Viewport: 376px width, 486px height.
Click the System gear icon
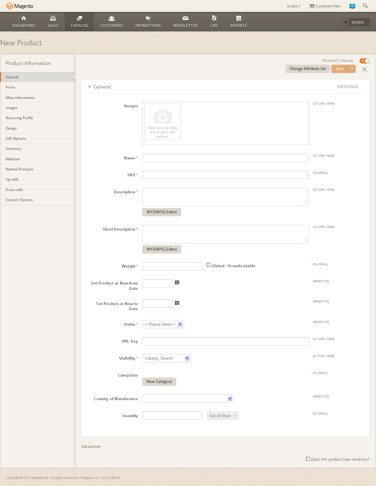[346, 22]
